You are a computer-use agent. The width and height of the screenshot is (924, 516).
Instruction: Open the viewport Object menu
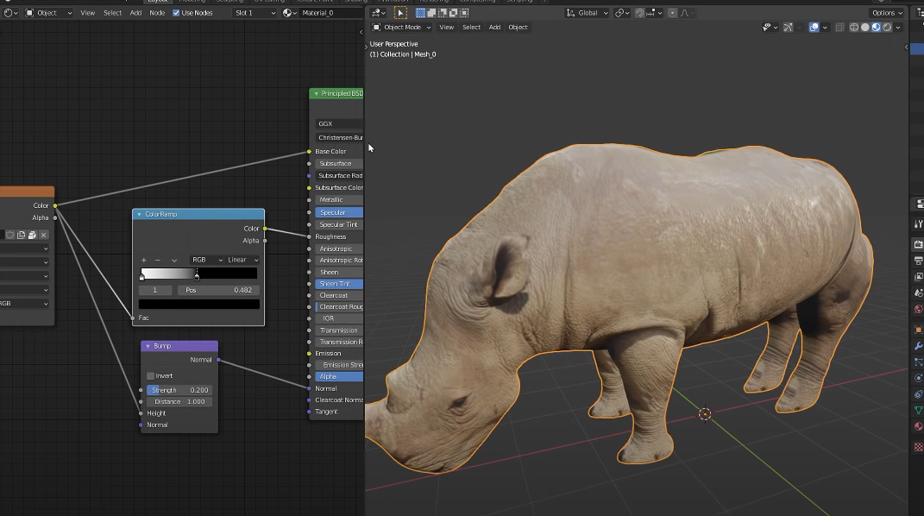coord(518,28)
